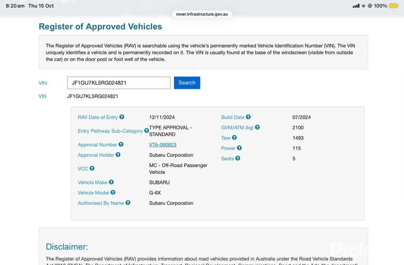404x265 pixels.
Task: Click the TYPE APPROVAL - STANDARD value
Action: 170,131
